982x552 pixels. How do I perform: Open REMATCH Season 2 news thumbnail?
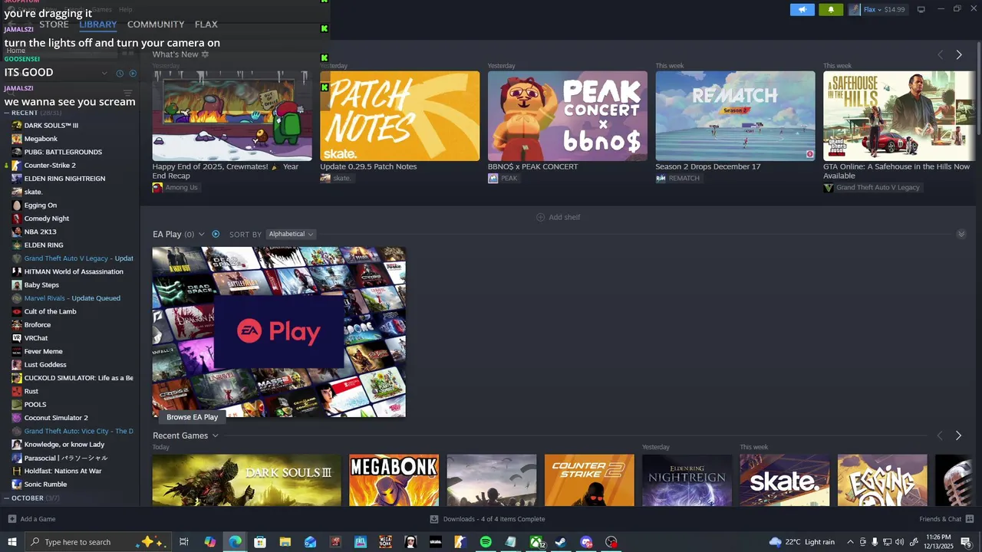pyautogui.click(x=735, y=116)
